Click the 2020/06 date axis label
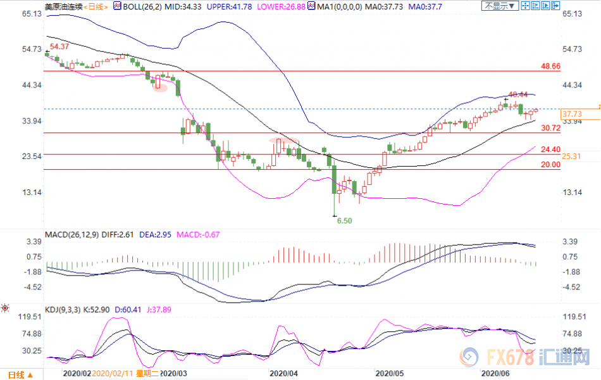 click(x=495, y=374)
